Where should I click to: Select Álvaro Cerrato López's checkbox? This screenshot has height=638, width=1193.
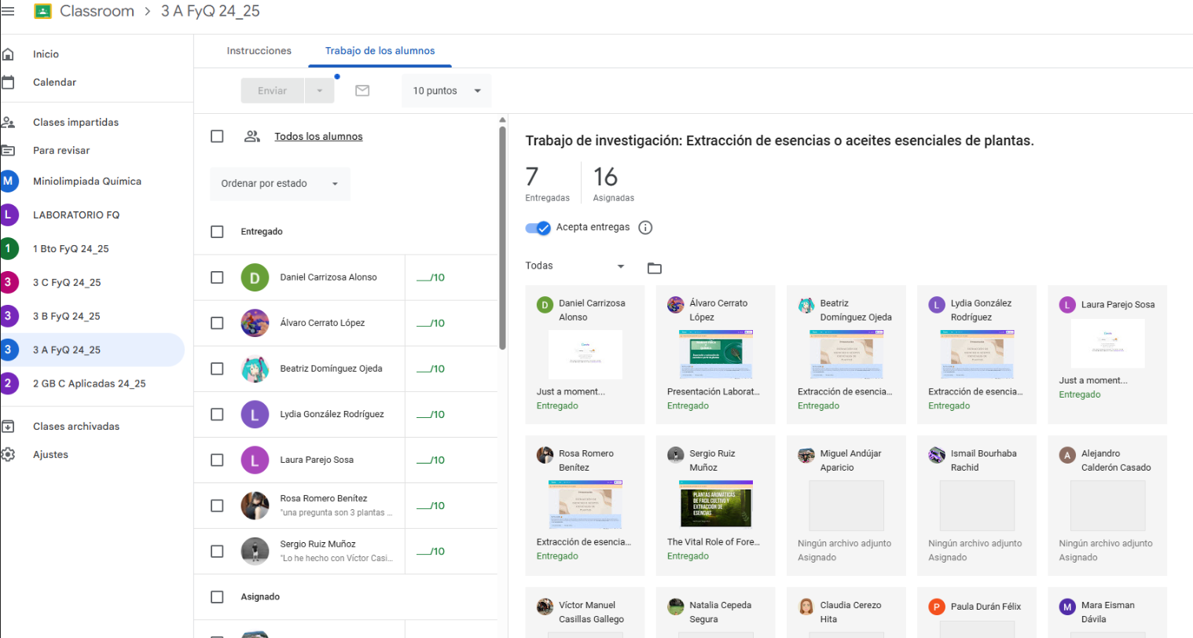[x=218, y=323]
